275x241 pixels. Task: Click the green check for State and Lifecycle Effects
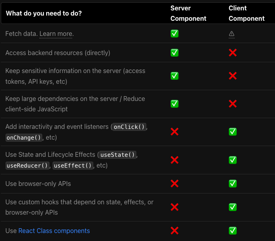click(233, 160)
